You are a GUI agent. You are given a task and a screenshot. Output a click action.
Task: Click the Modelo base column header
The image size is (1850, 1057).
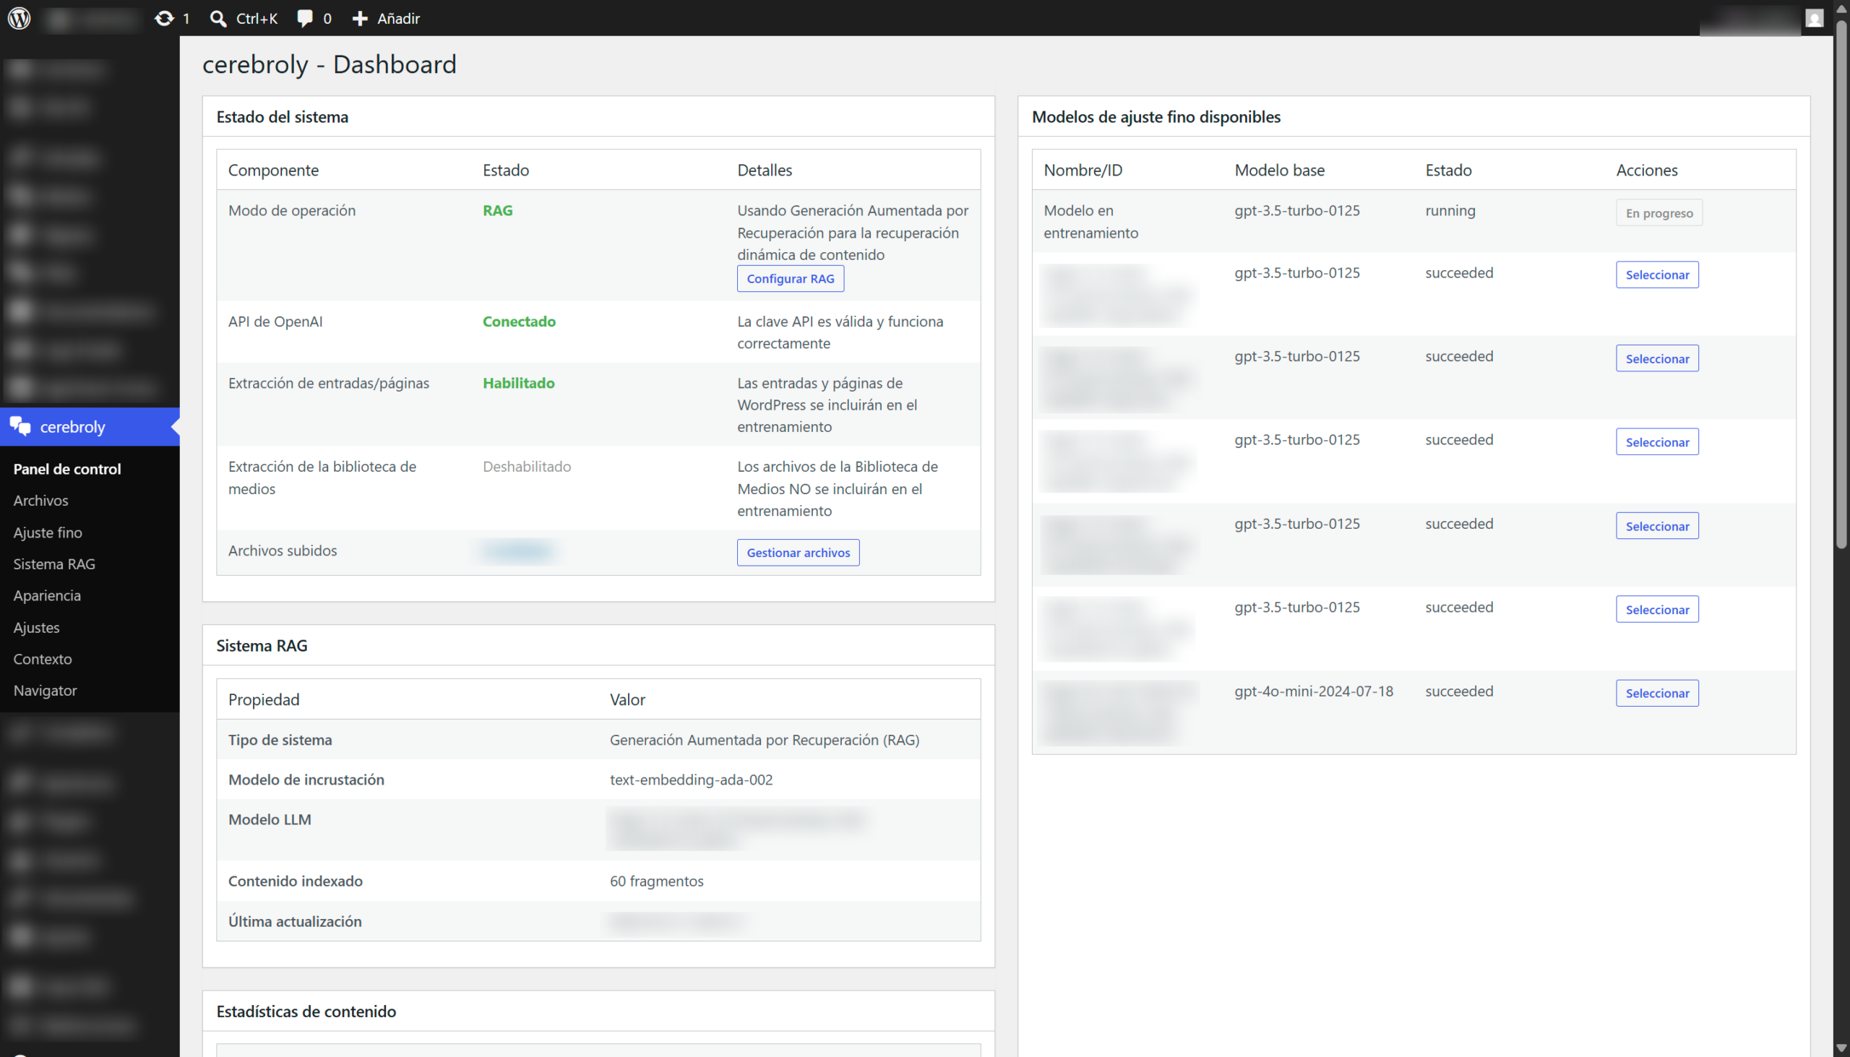click(x=1279, y=170)
